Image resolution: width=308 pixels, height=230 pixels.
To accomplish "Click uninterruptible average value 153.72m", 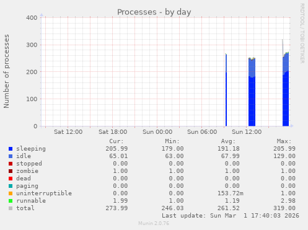I will 231,193.
